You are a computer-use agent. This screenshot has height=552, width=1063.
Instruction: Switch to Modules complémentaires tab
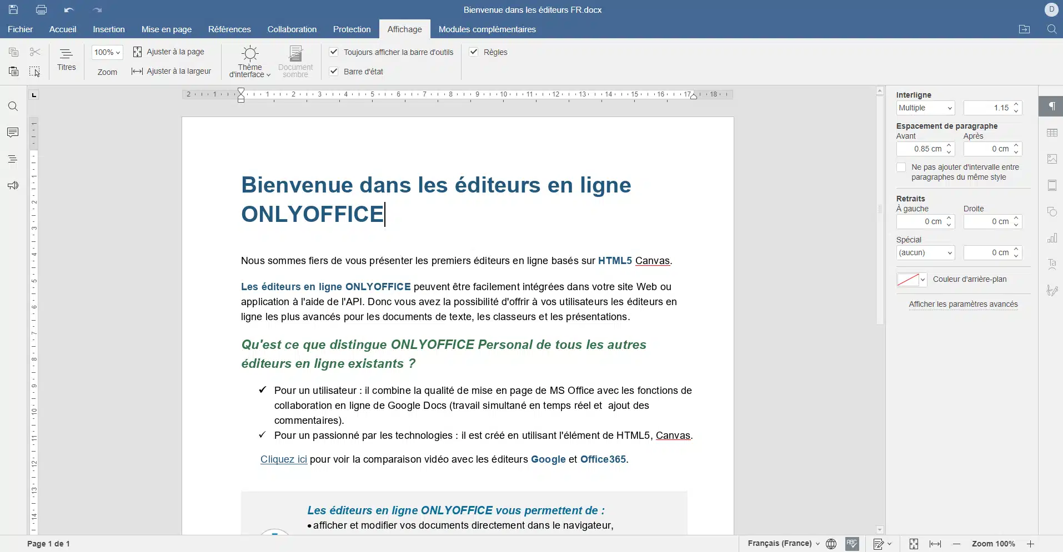487,29
